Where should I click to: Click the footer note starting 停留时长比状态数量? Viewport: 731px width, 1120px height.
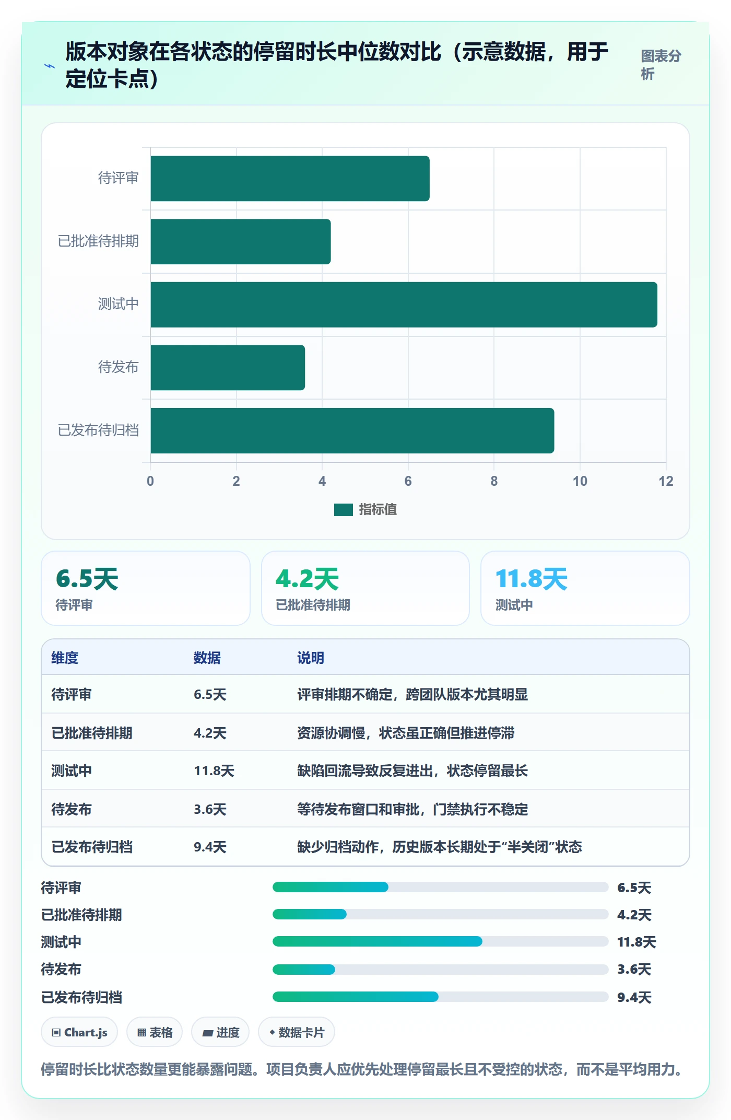(361, 1069)
